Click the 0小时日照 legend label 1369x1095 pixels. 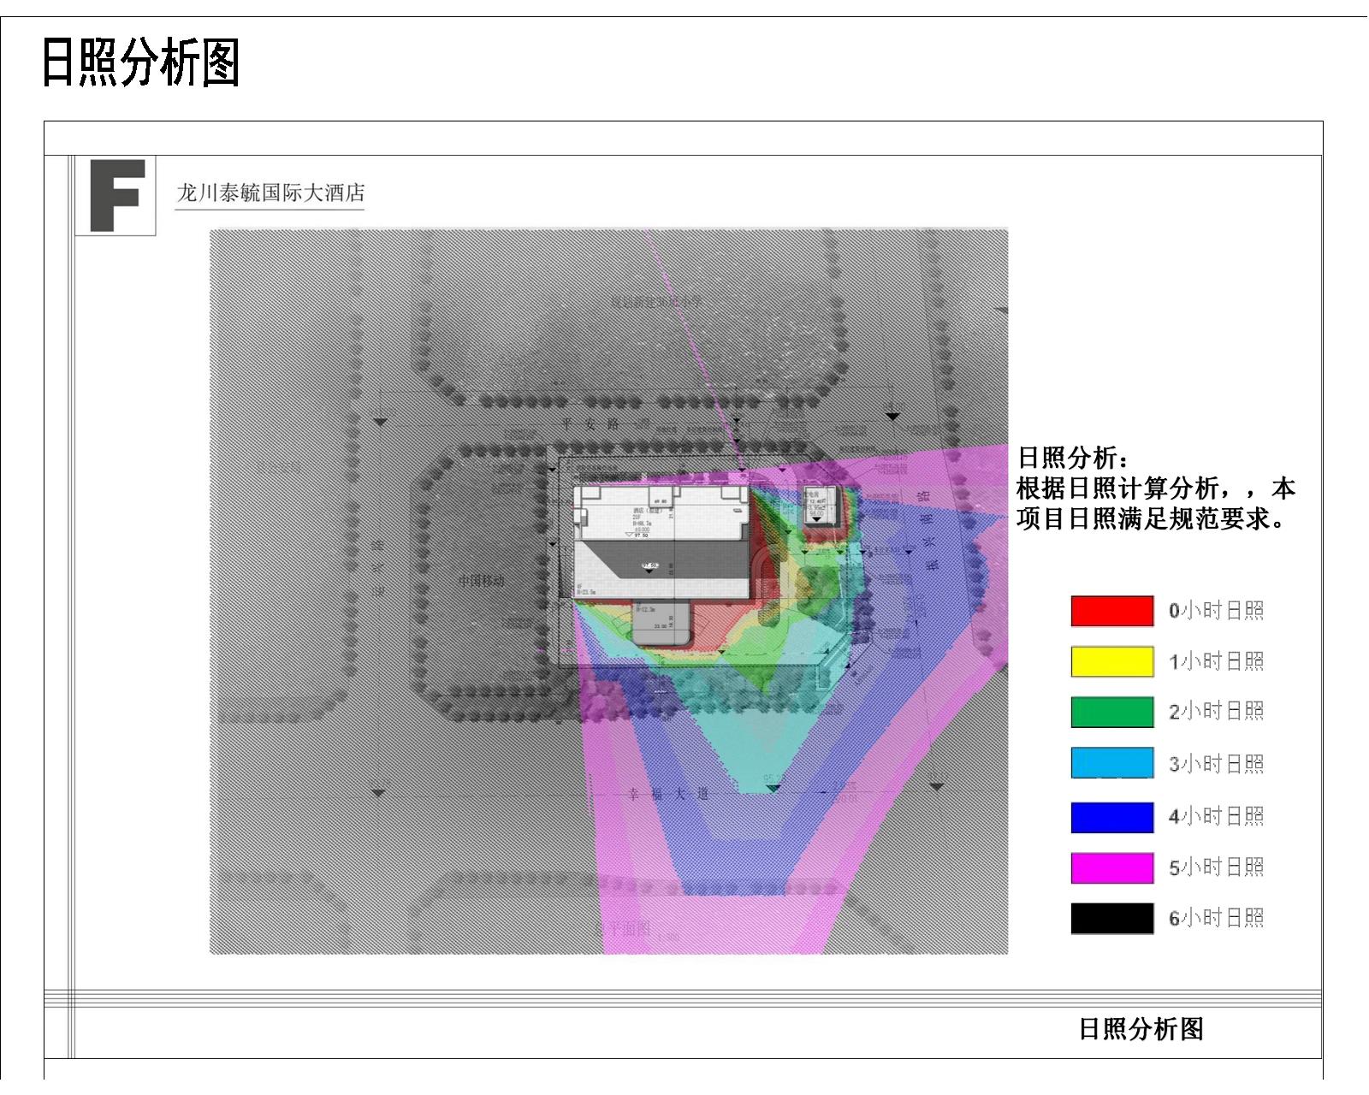coord(1216,612)
